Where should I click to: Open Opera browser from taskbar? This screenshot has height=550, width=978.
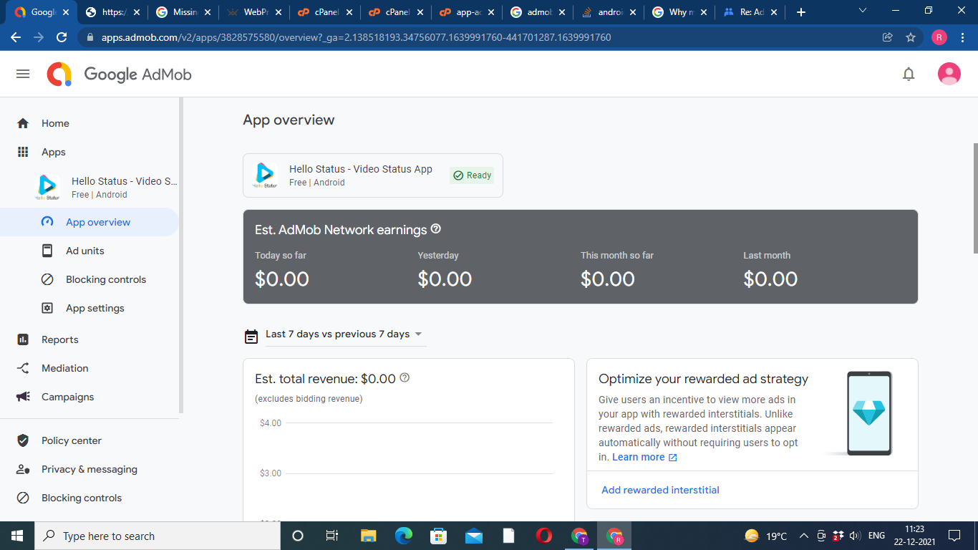[x=543, y=536]
